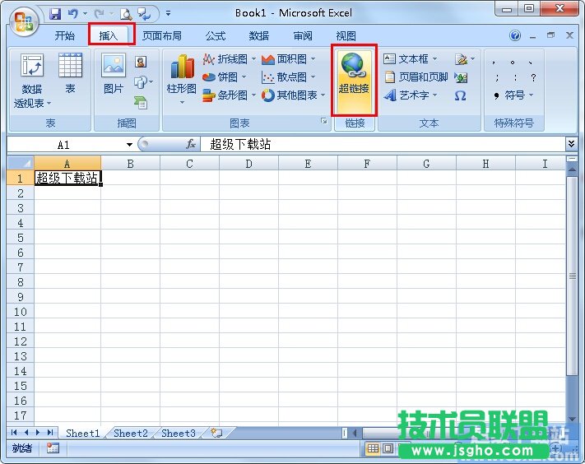585x464 pixels.
Task: Open the print preview quick icon
Action: tap(126, 15)
